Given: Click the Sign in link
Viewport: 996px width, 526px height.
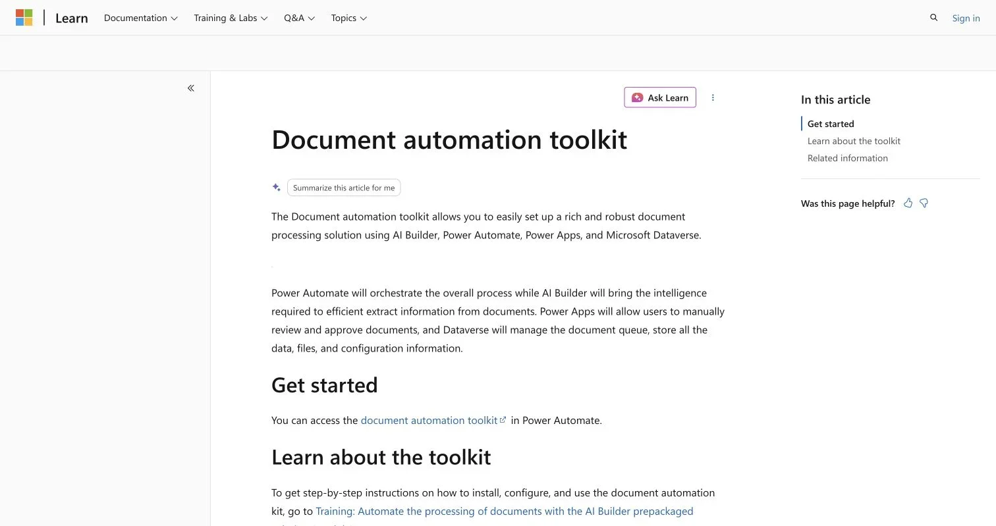Looking at the screenshot, I should point(966,18).
